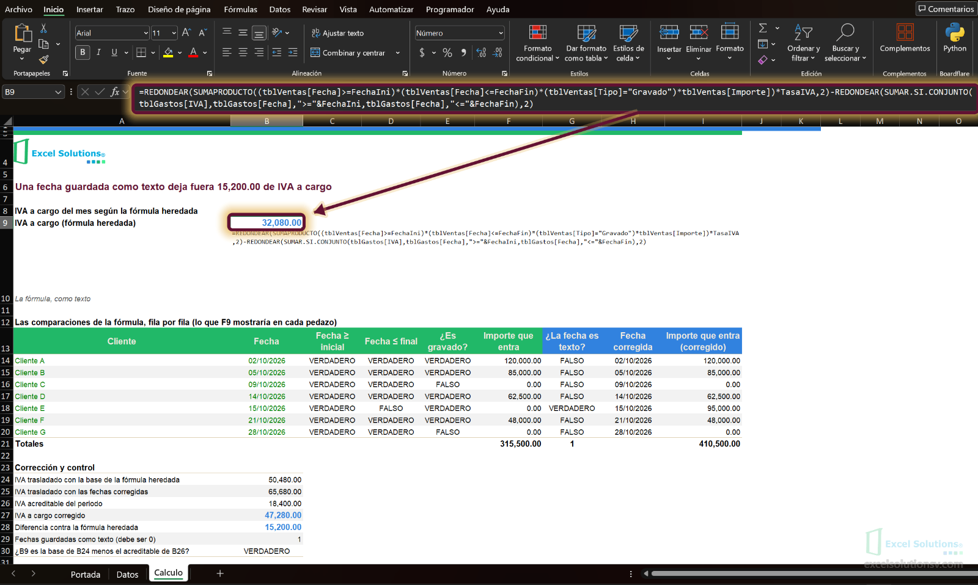Click the font color red A swatch
Screen dimensions: 978x585
[x=193, y=53]
